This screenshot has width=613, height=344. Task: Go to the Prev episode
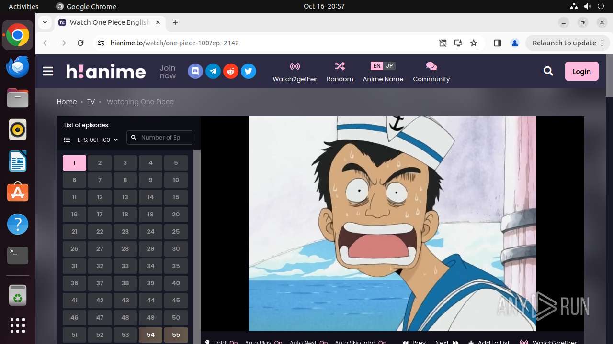414,342
